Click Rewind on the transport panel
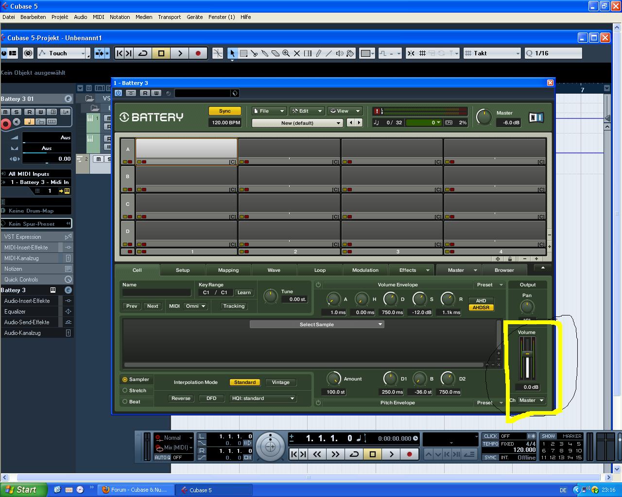Viewport: 622px width, 497px height. click(317, 454)
